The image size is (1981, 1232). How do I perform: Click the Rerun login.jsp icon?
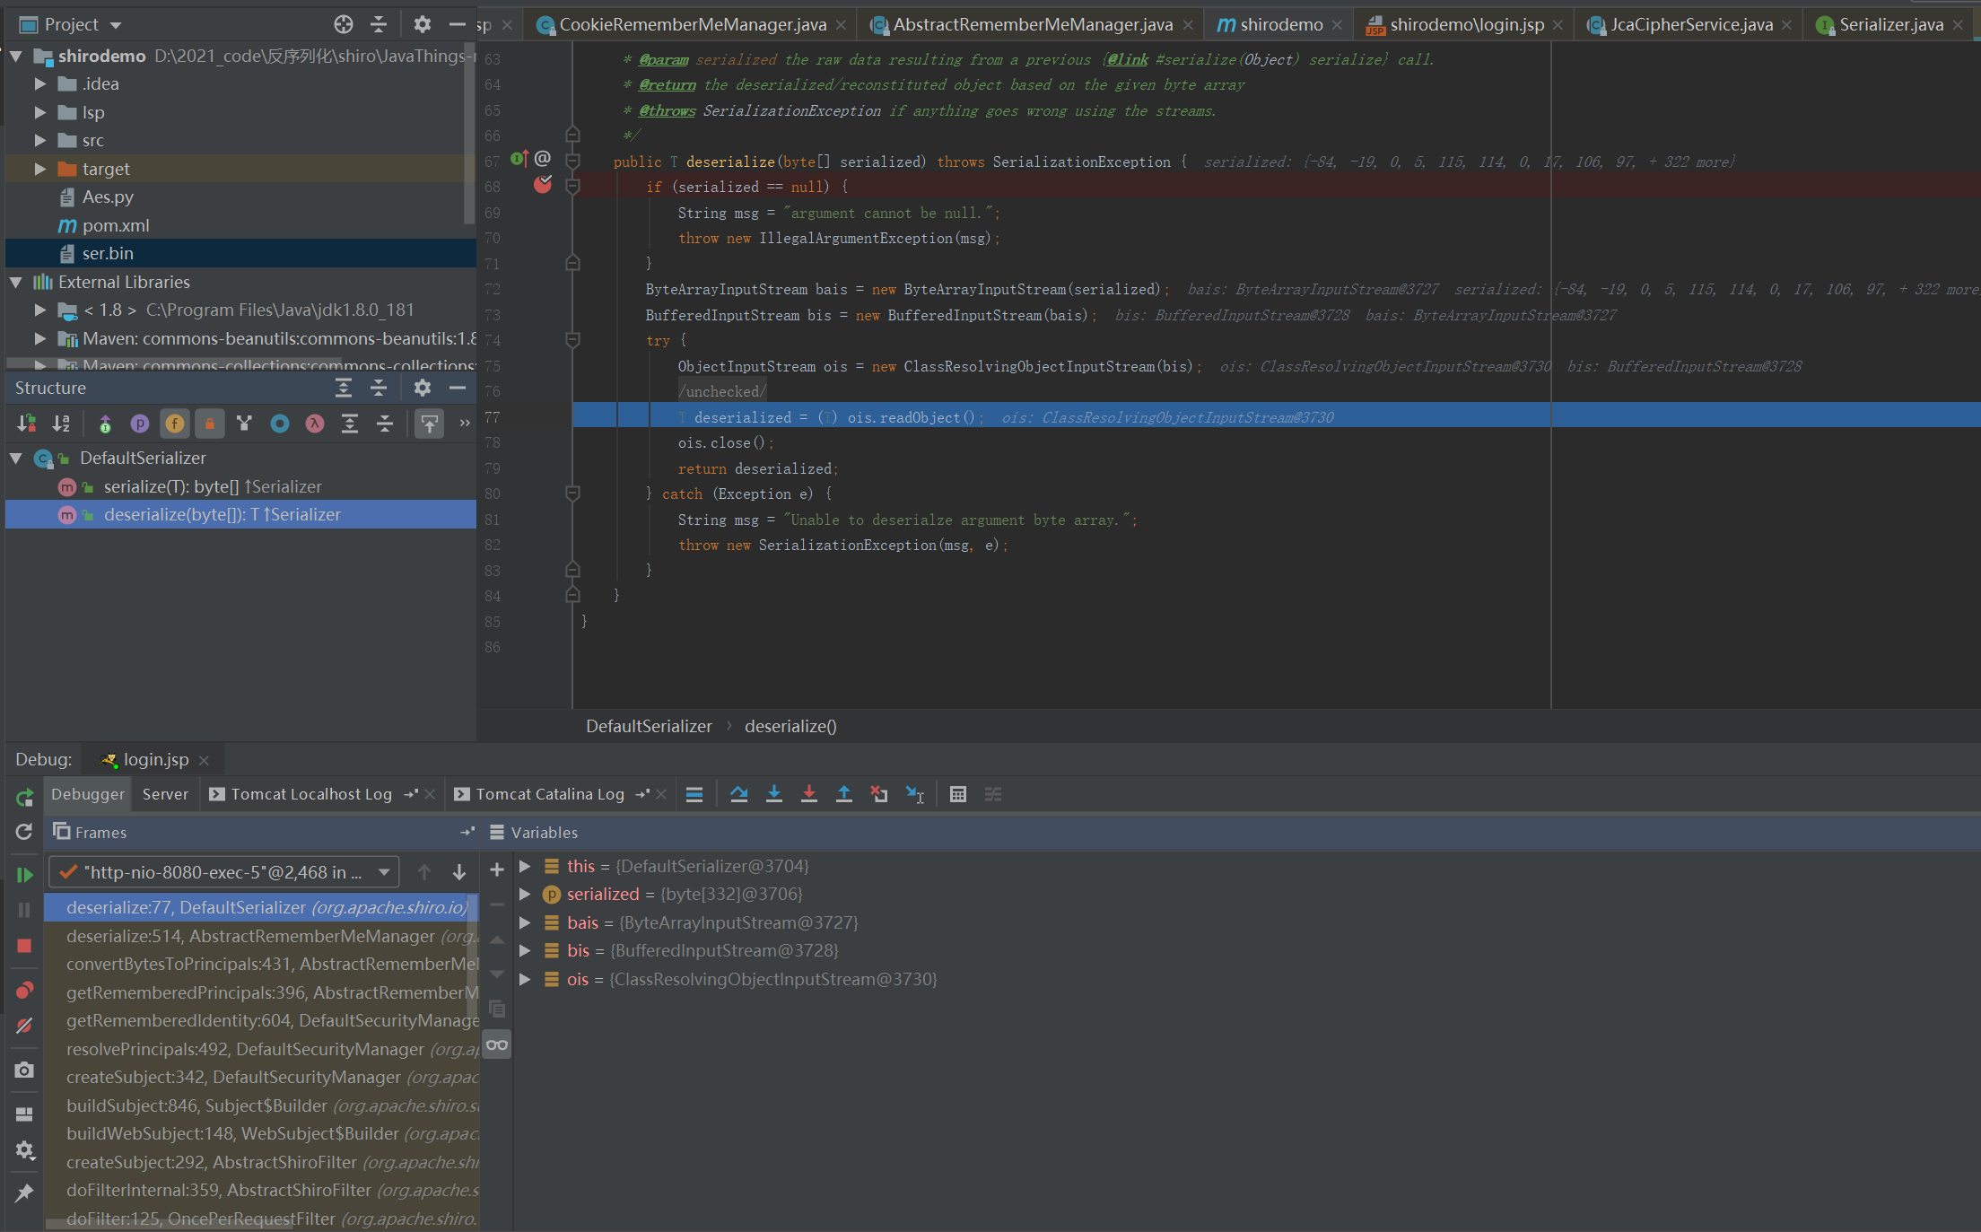pyautogui.click(x=24, y=797)
